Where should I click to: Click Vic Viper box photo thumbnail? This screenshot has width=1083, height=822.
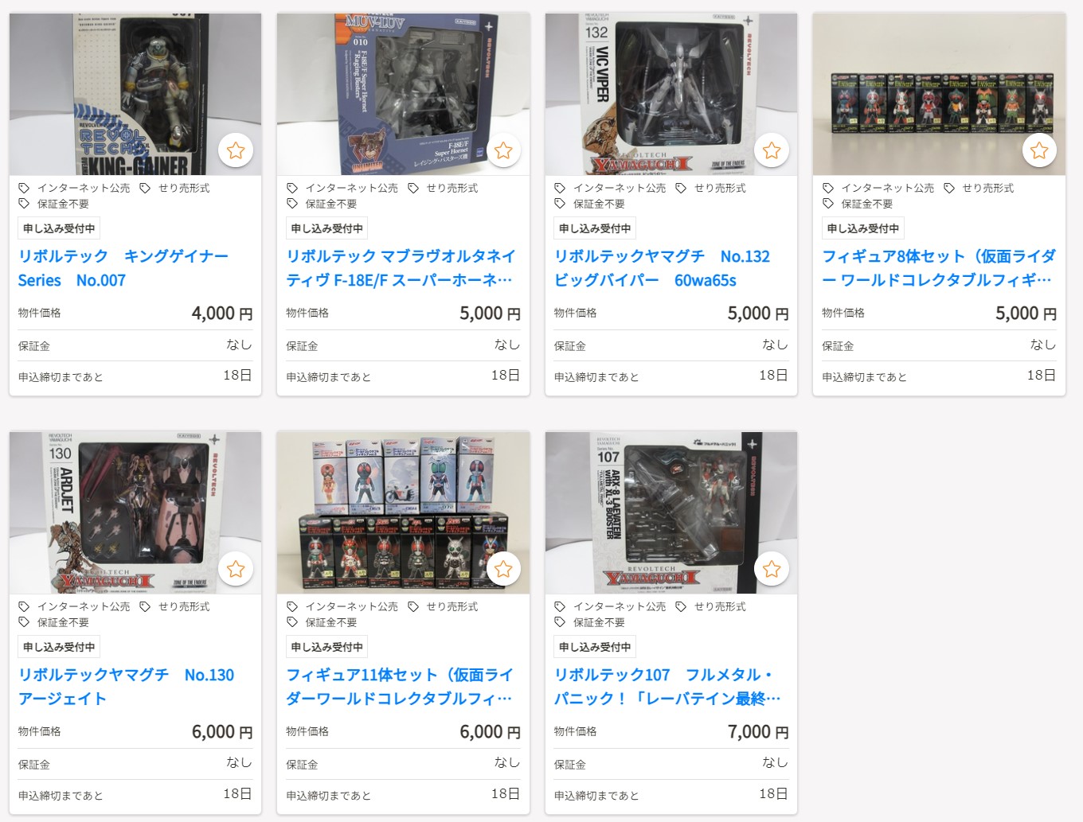[671, 94]
